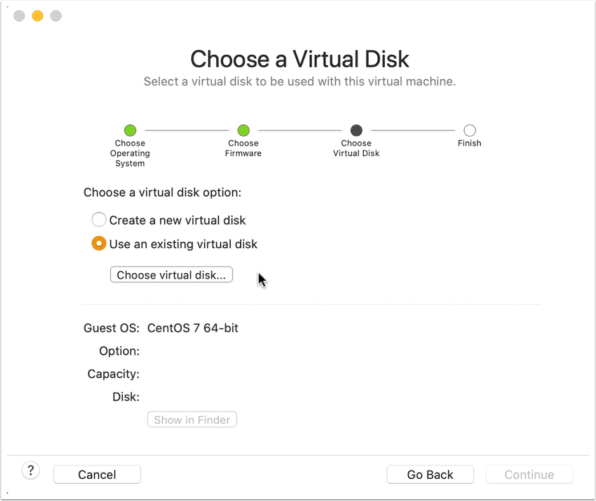Screen dimensions: 596x501
Task: Cancel the virtual machine wizard
Action: click(96, 474)
